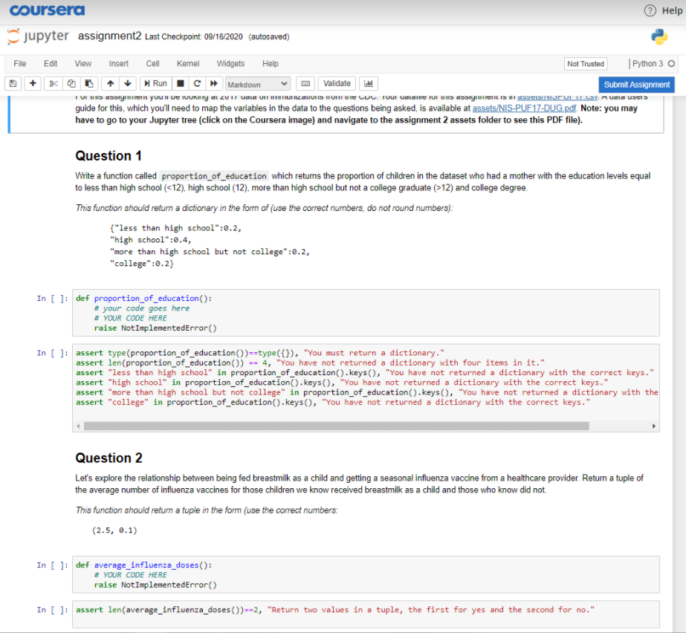This screenshot has height=633, width=686.
Task: Click the Validate button
Action: pos(337,83)
